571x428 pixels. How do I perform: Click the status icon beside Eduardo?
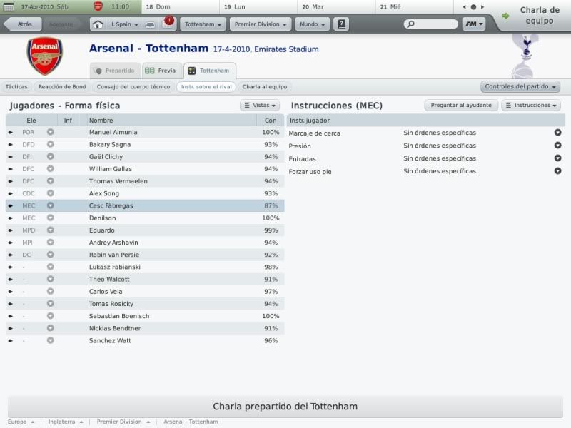click(x=50, y=230)
